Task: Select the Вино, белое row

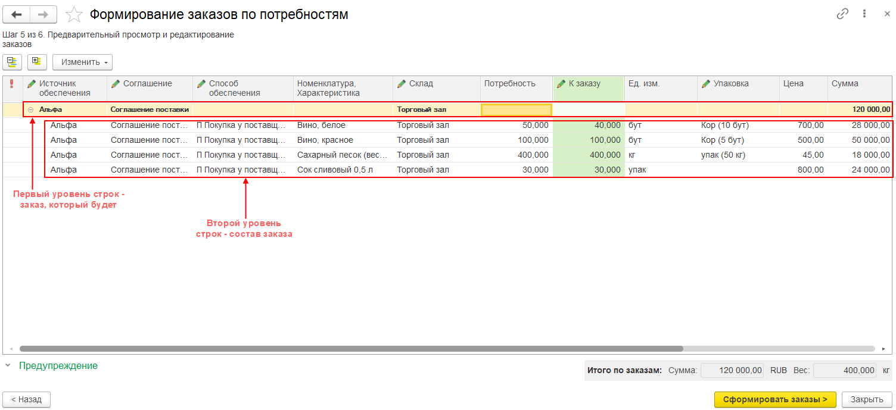Action: (x=447, y=125)
